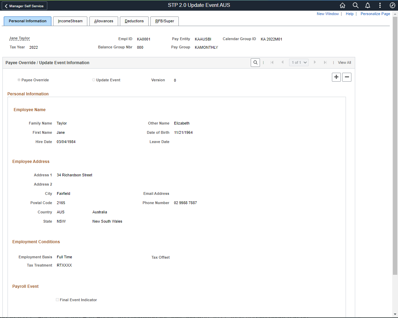Go back to Manager Self Service
This screenshot has width=398, height=318.
(24, 6)
